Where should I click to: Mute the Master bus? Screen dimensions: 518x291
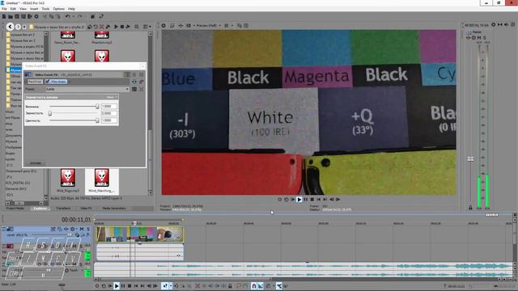pyautogui.click(x=479, y=38)
